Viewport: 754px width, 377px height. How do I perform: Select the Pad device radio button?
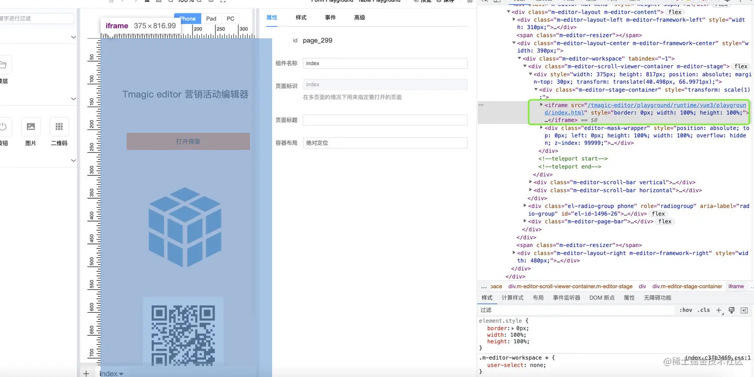coord(211,18)
